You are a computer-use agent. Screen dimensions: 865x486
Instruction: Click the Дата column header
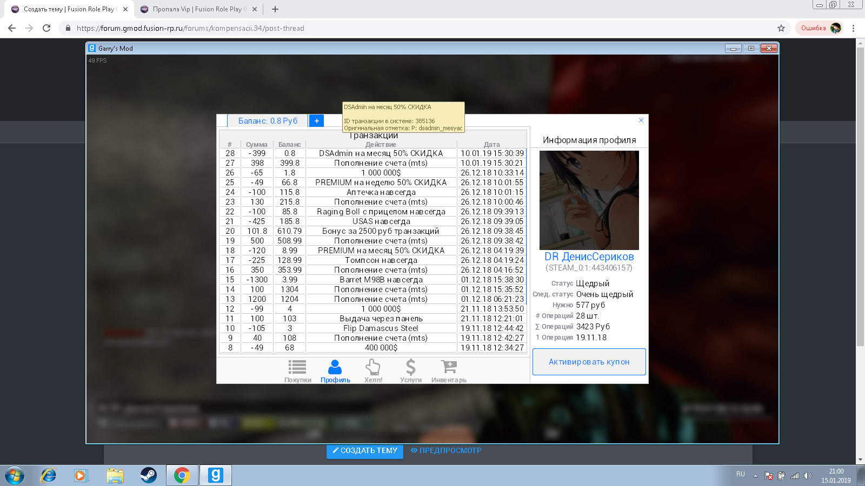click(492, 144)
